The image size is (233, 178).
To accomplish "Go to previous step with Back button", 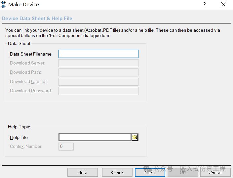I will click(117, 172).
